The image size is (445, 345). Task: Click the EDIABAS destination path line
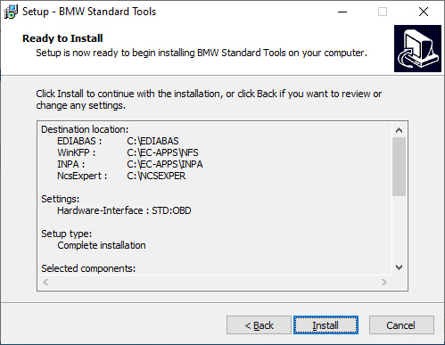(118, 141)
